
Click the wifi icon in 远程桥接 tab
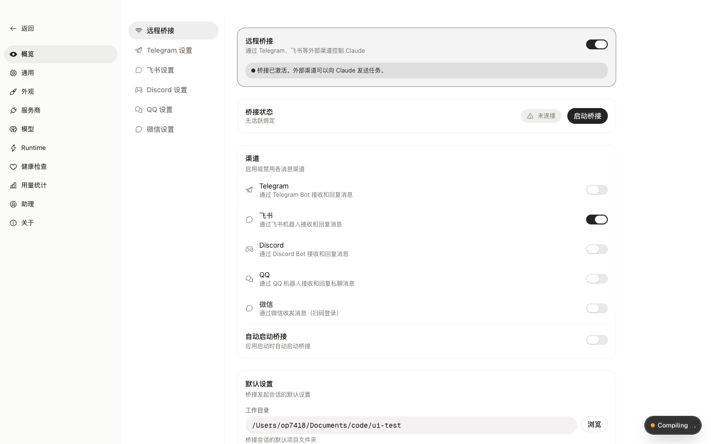(139, 31)
